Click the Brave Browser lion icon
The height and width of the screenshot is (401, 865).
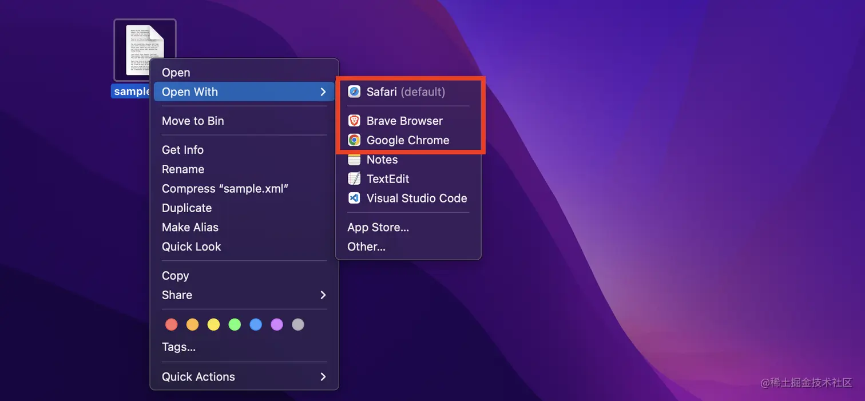click(354, 121)
